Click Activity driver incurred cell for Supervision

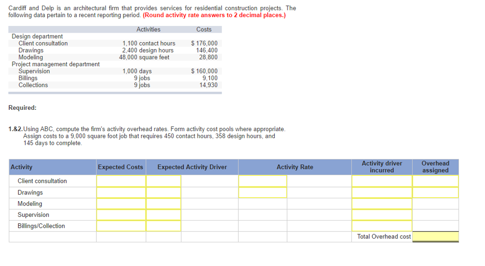pos(381,215)
